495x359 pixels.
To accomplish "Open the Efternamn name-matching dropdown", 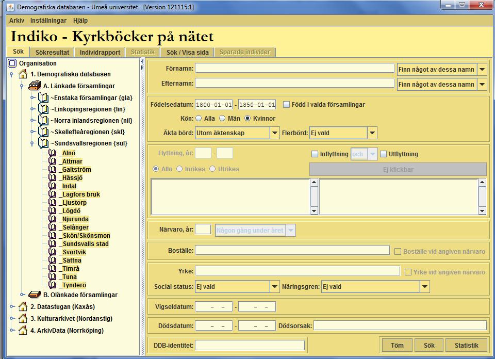I will (x=482, y=84).
